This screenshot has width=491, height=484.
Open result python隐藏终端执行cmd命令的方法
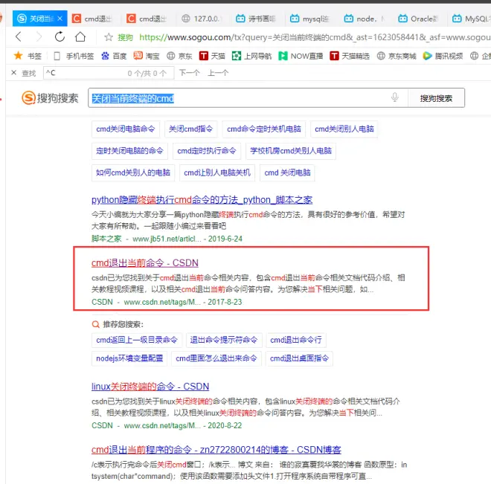202,199
